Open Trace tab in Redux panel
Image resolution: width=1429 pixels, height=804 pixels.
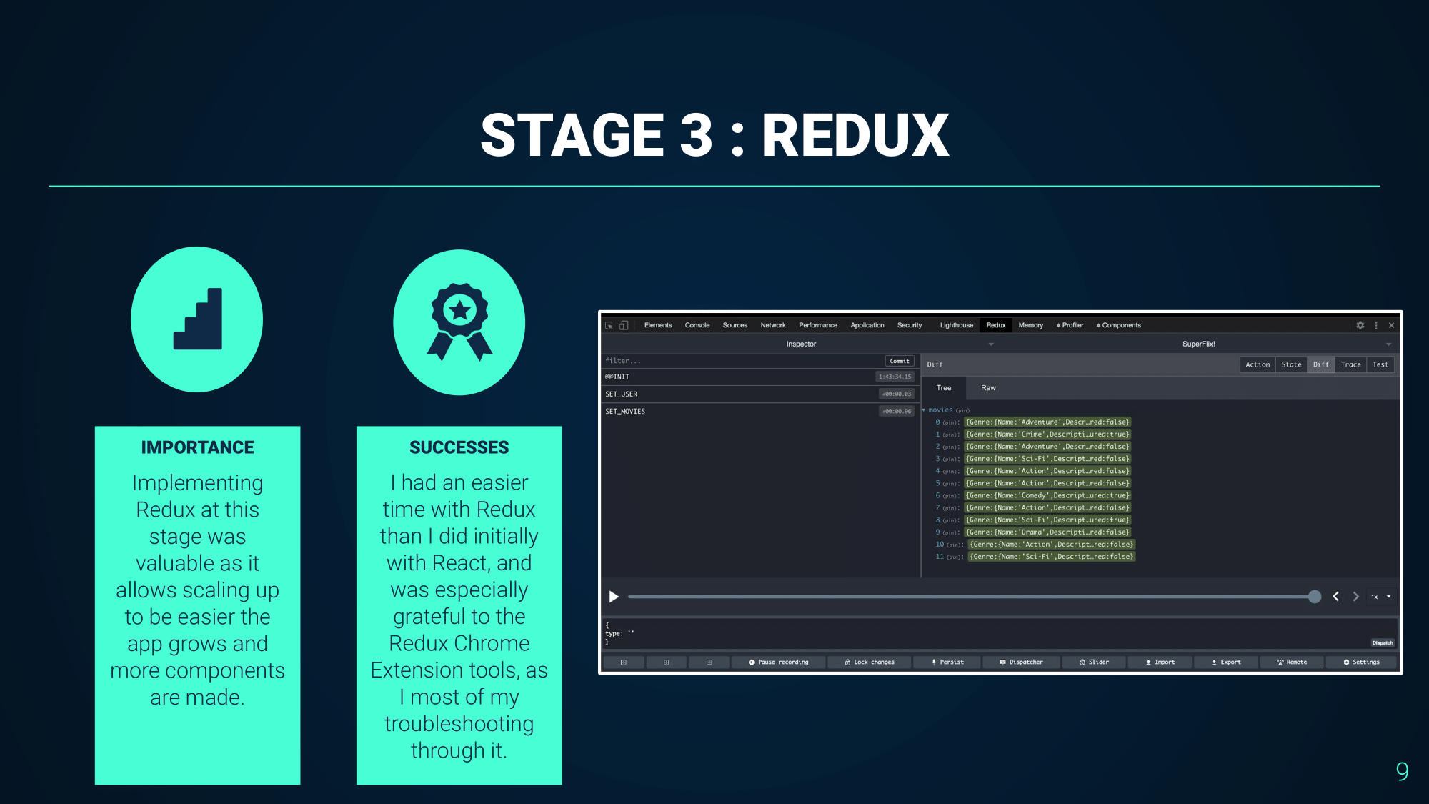(x=1348, y=364)
